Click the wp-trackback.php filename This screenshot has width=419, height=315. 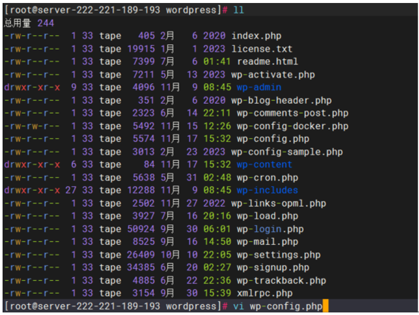click(x=281, y=281)
